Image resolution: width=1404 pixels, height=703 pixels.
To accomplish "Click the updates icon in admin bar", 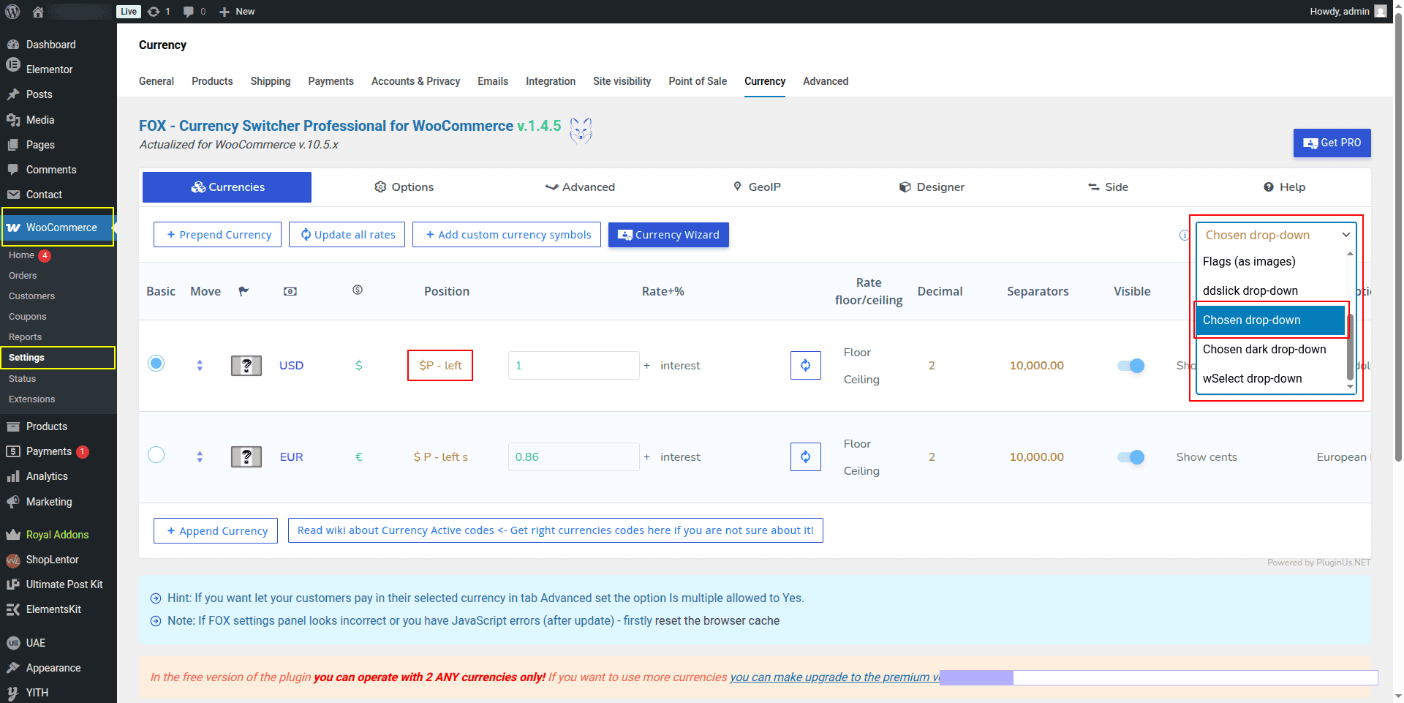I will pyautogui.click(x=158, y=12).
